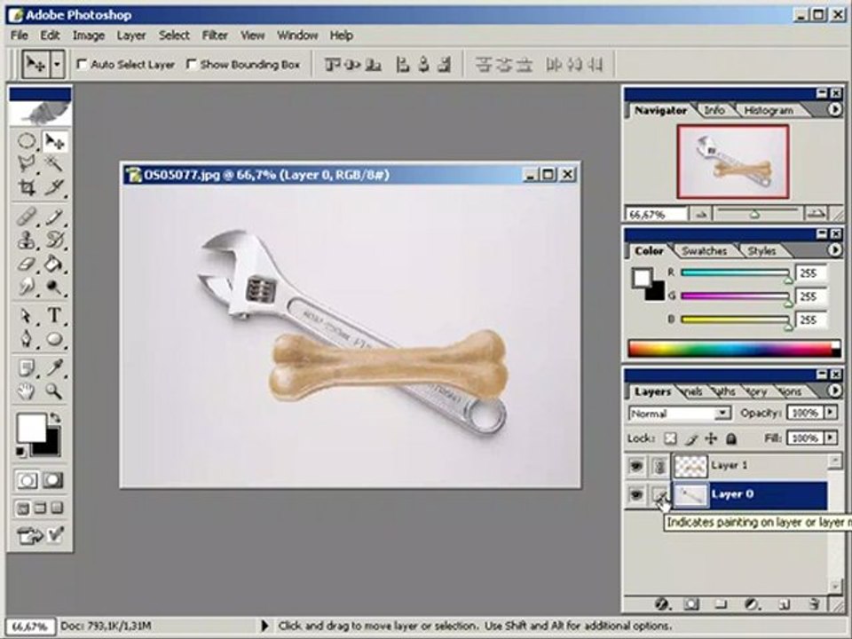Open the Filter menu
852x639 pixels.
click(215, 35)
